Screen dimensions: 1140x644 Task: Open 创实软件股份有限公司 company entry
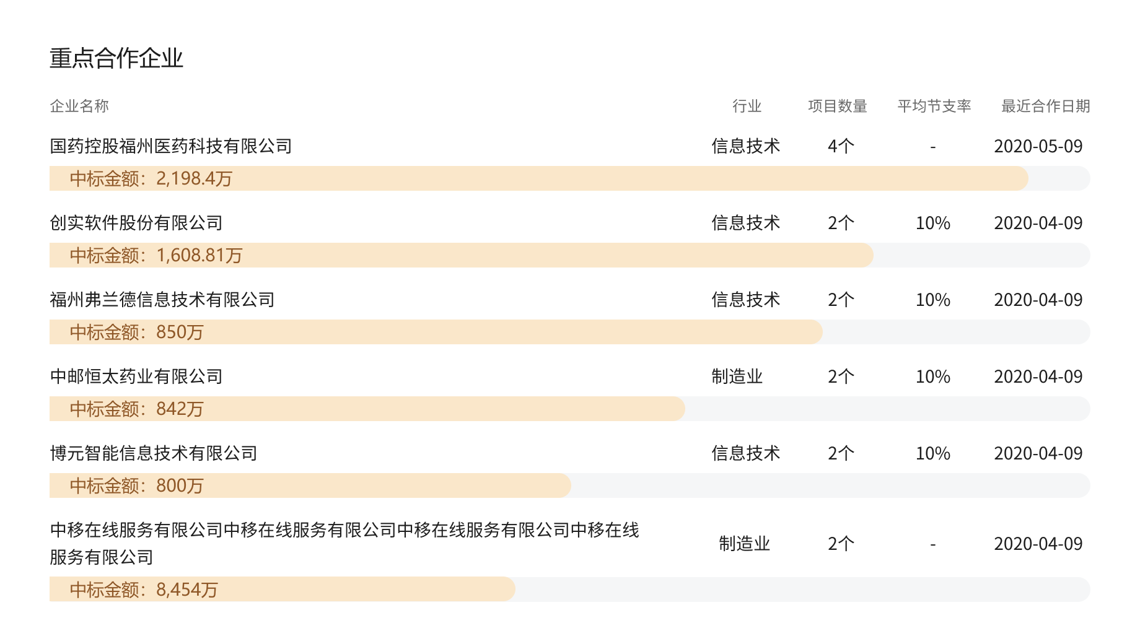[x=136, y=223]
